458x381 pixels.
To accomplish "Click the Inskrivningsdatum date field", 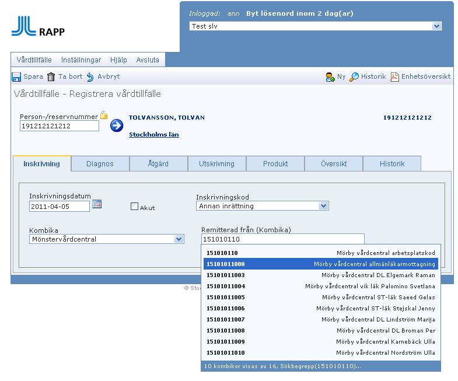I will pyautogui.click(x=60, y=207).
